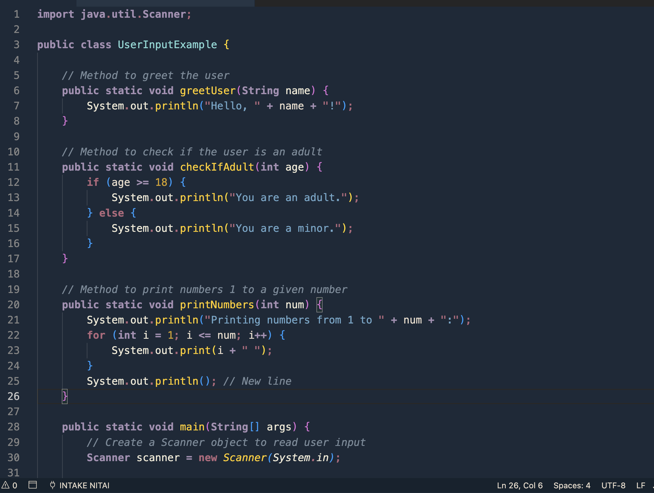Open the INTAKE NITAI status bar item

(84, 485)
